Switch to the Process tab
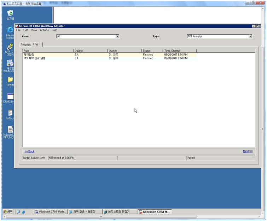The height and width of the screenshot is (221, 267). tap(25, 45)
